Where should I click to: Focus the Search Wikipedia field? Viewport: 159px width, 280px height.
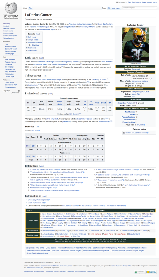pyautogui.click(x=138, y=8)
